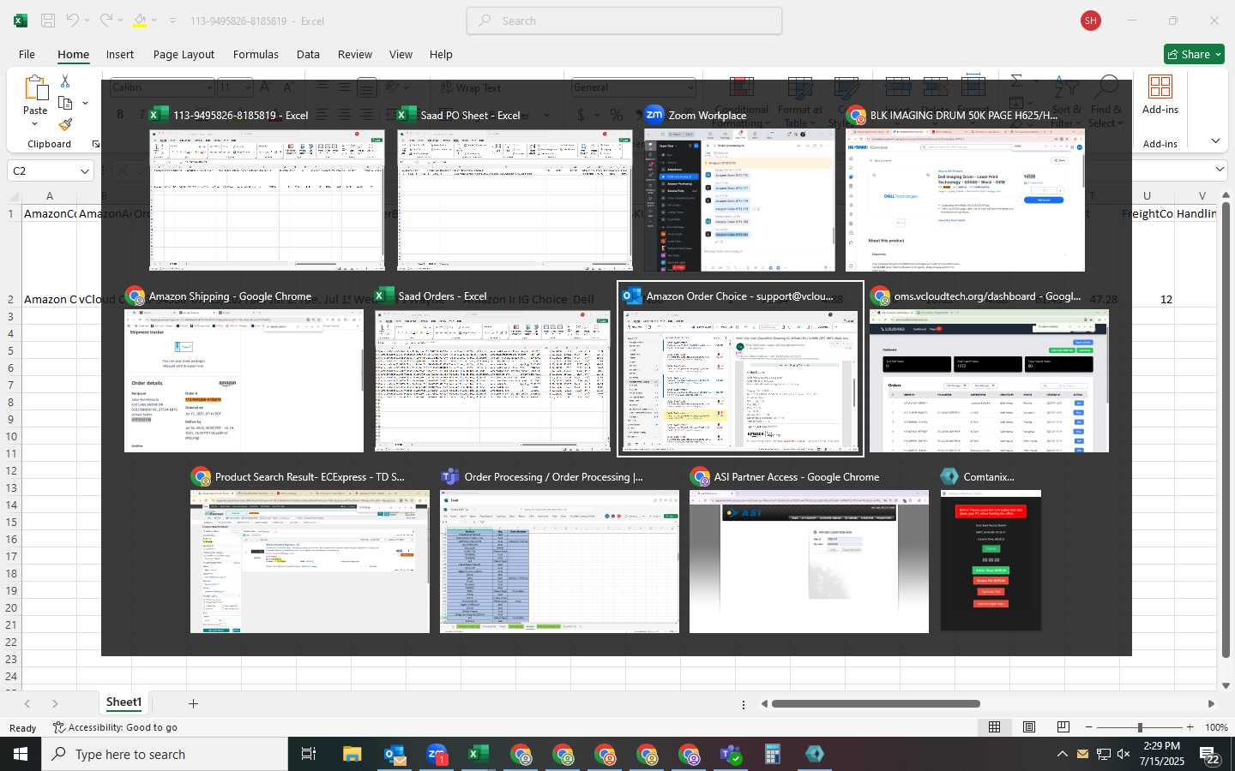
Task: Select the Format Painter brush
Action: (x=65, y=124)
